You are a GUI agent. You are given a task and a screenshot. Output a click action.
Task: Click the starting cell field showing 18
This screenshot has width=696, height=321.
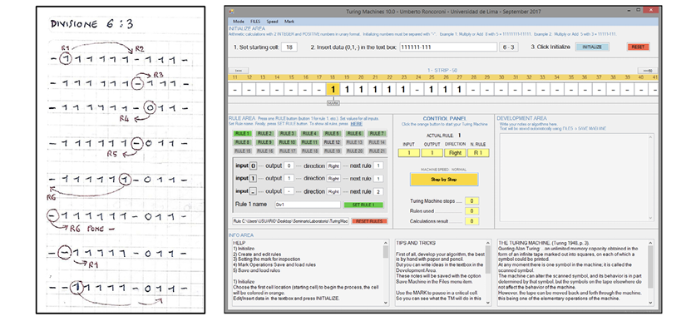289,47
